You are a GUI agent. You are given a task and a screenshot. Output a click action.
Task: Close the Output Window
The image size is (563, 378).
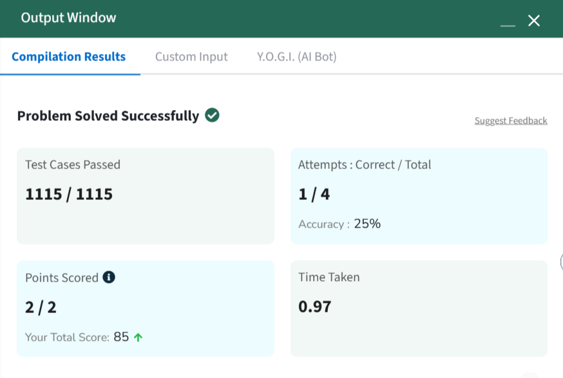click(534, 21)
